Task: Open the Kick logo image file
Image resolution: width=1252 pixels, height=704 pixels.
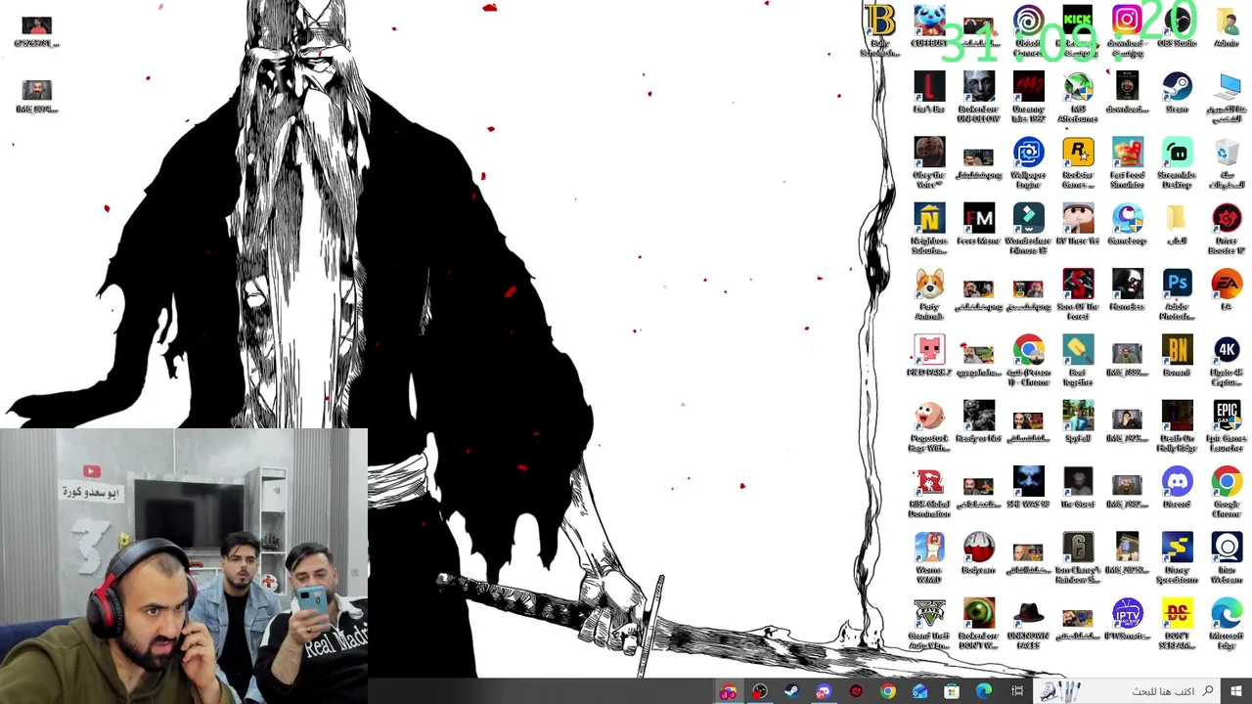Action: (1078, 29)
